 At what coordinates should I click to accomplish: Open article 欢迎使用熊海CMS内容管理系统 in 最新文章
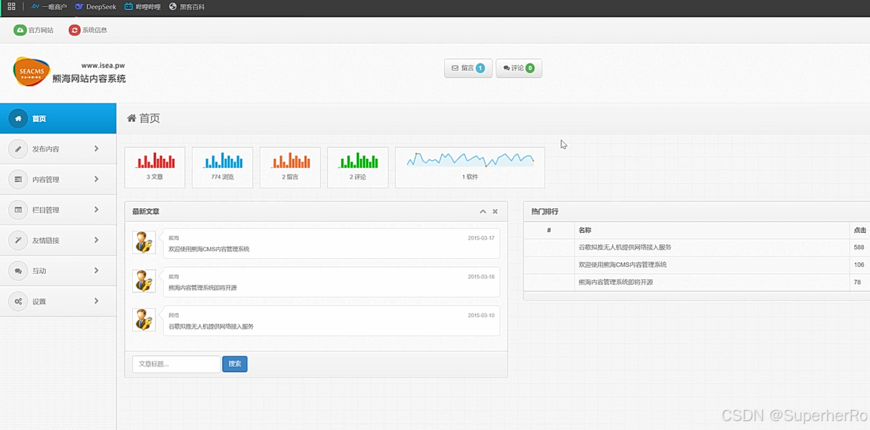(209, 249)
